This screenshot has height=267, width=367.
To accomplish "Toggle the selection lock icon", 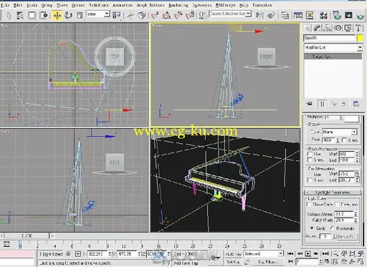I will click(x=68, y=253).
